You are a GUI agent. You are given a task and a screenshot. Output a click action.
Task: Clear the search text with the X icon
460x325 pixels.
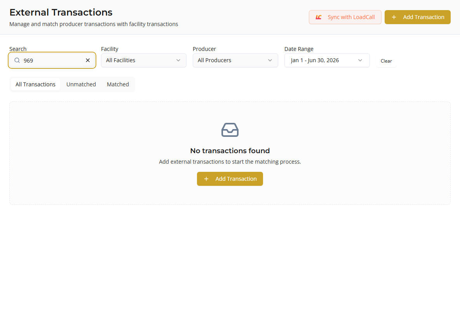[x=88, y=60]
